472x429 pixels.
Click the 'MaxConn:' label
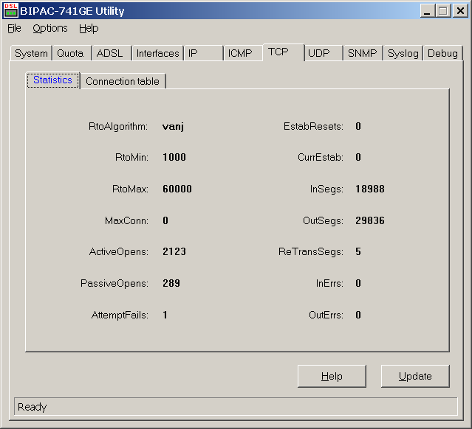(126, 221)
